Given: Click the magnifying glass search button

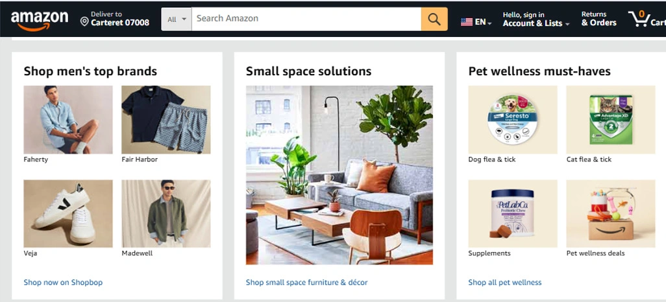Looking at the screenshot, I should pos(434,19).
